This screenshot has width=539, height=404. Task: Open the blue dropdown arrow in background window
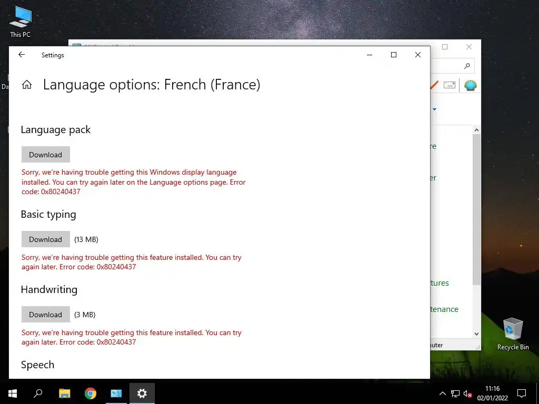point(434,109)
